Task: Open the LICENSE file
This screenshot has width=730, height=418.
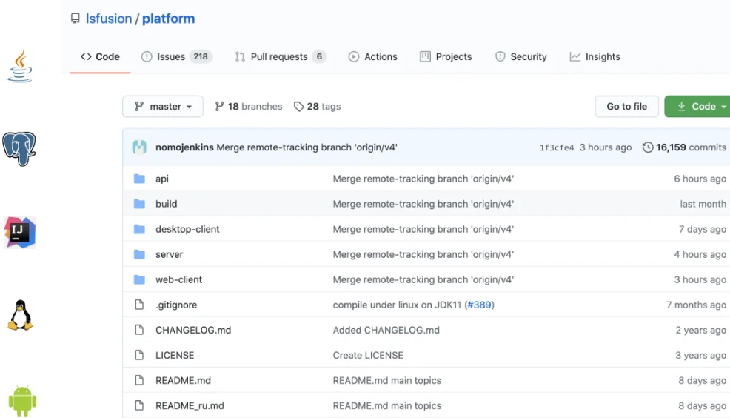Action: coord(175,355)
